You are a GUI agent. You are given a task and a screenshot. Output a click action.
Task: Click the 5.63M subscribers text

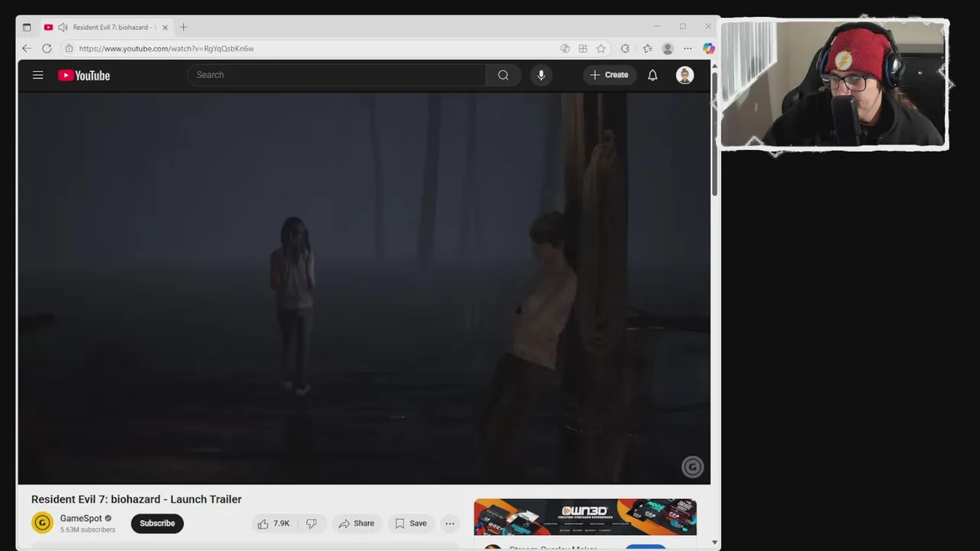[x=88, y=530]
